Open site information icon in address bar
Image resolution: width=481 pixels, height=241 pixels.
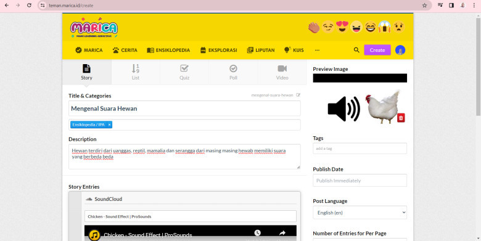pos(43,5)
